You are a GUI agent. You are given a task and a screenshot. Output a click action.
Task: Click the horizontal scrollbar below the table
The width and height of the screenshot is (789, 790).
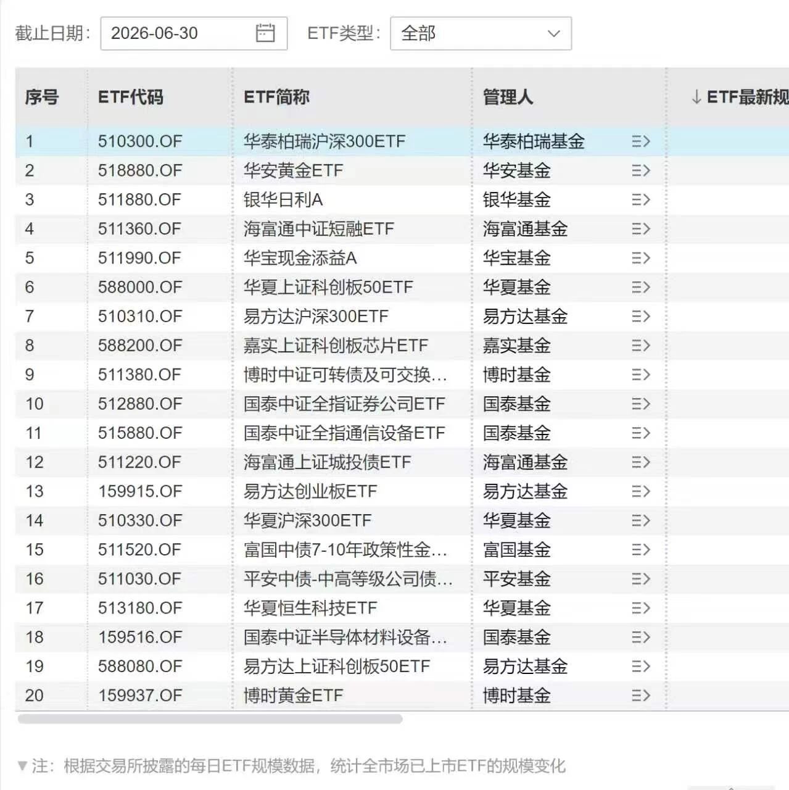[x=210, y=719]
